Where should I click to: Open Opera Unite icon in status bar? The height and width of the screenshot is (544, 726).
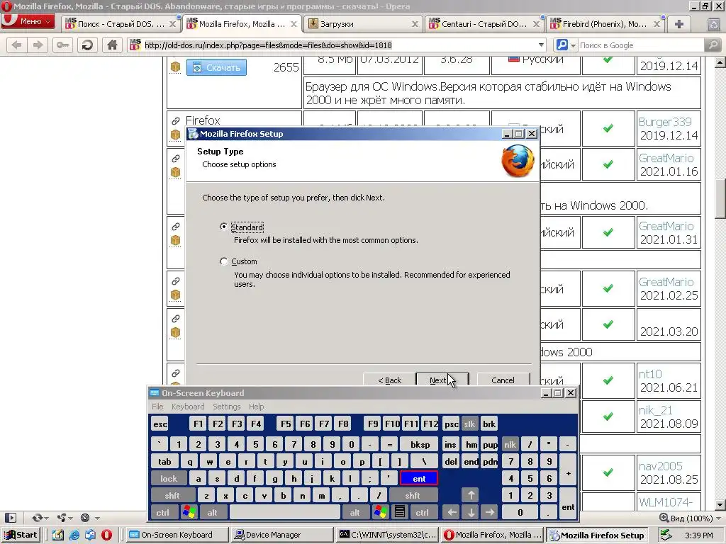(x=62, y=518)
